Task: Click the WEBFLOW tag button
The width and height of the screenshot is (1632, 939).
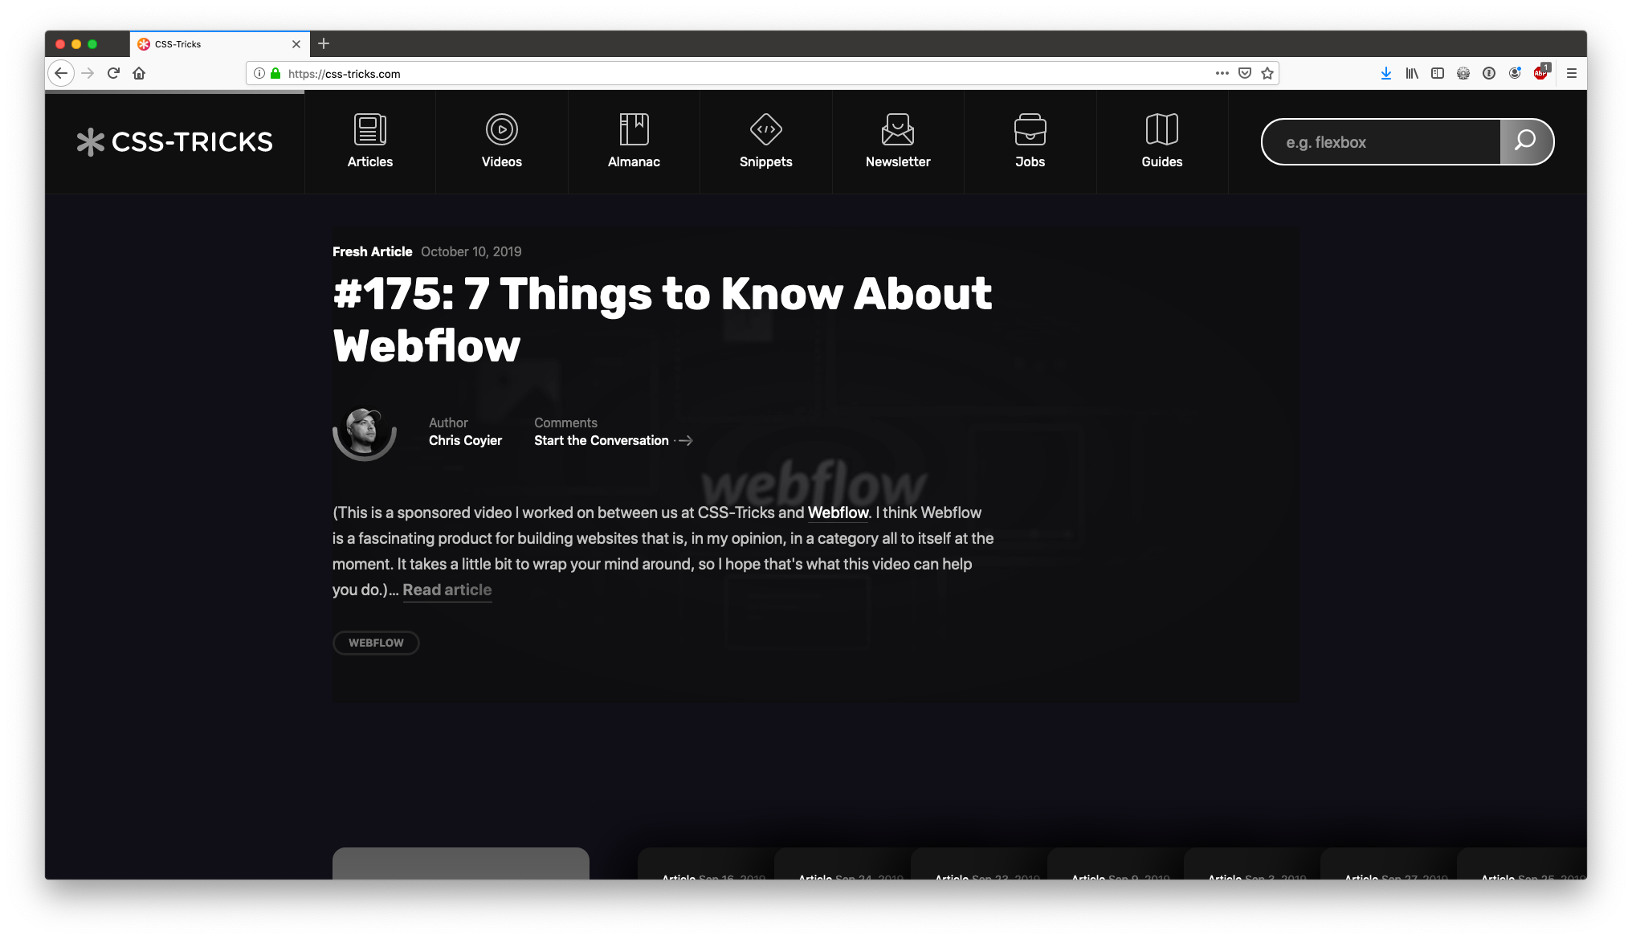Action: (377, 642)
